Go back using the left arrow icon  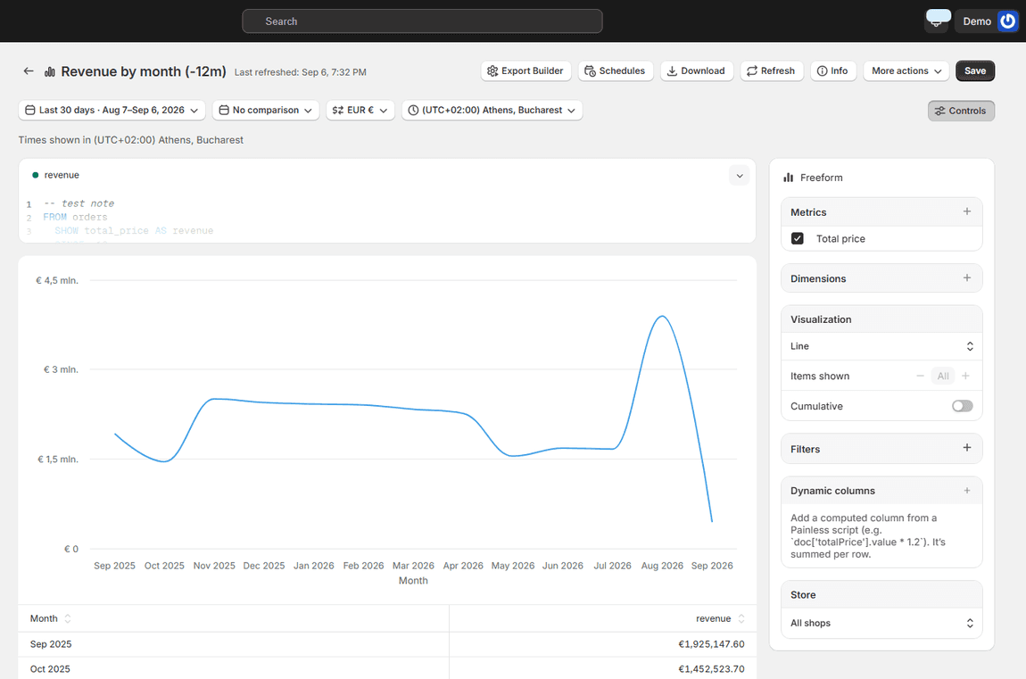29,71
